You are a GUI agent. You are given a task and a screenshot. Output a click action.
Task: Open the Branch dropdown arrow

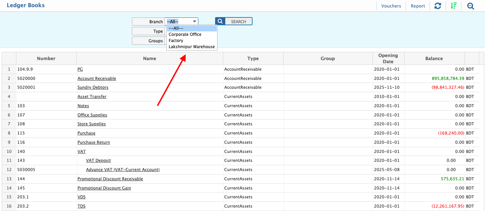coord(195,22)
